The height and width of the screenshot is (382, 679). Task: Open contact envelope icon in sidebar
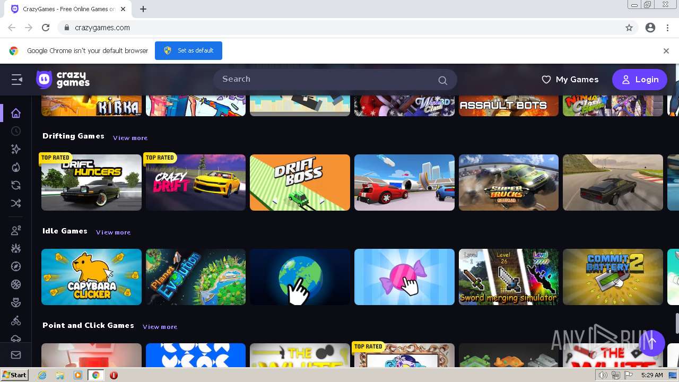[16, 355]
